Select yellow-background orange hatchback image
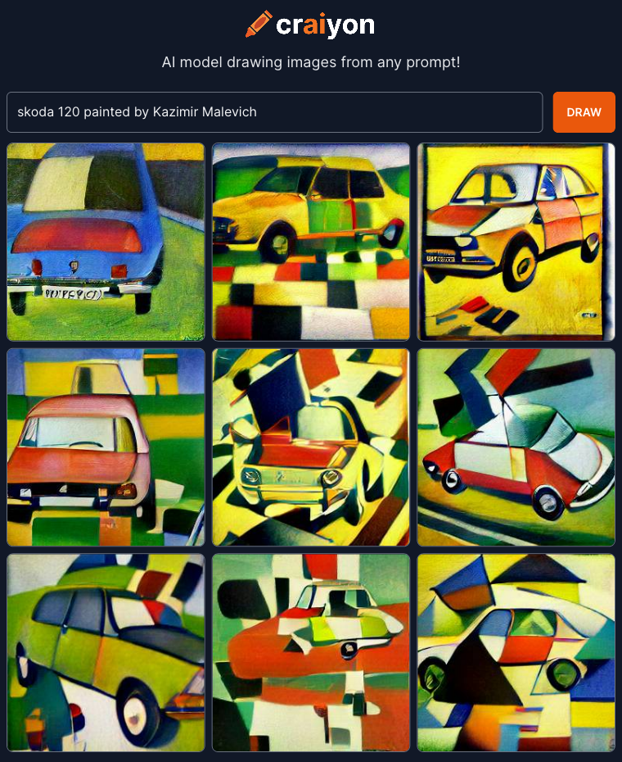 point(516,242)
